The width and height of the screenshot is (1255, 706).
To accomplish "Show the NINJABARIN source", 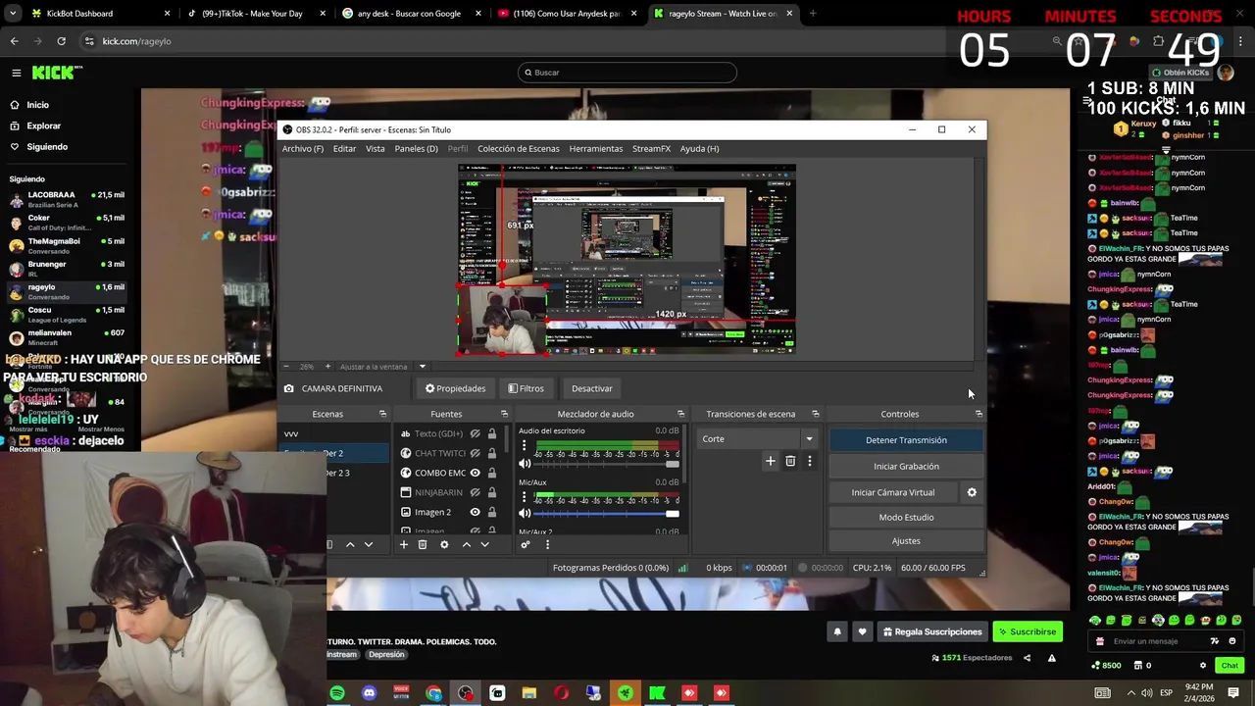I will pos(476,492).
